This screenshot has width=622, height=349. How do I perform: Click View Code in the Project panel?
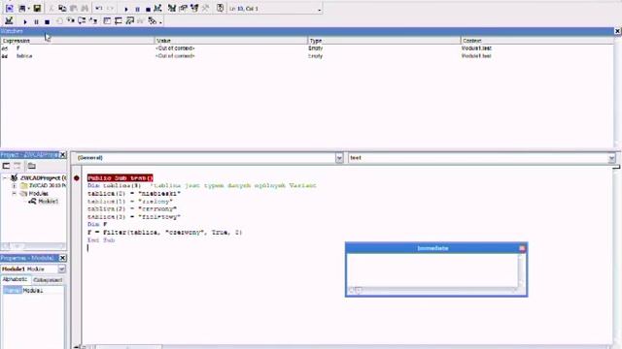[6, 166]
